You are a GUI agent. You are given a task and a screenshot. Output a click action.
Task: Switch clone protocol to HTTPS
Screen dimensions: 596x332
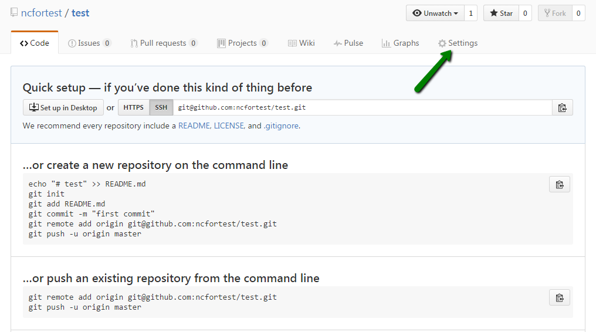(133, 107)
